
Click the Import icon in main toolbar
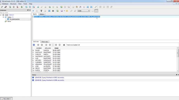[88, 7]
